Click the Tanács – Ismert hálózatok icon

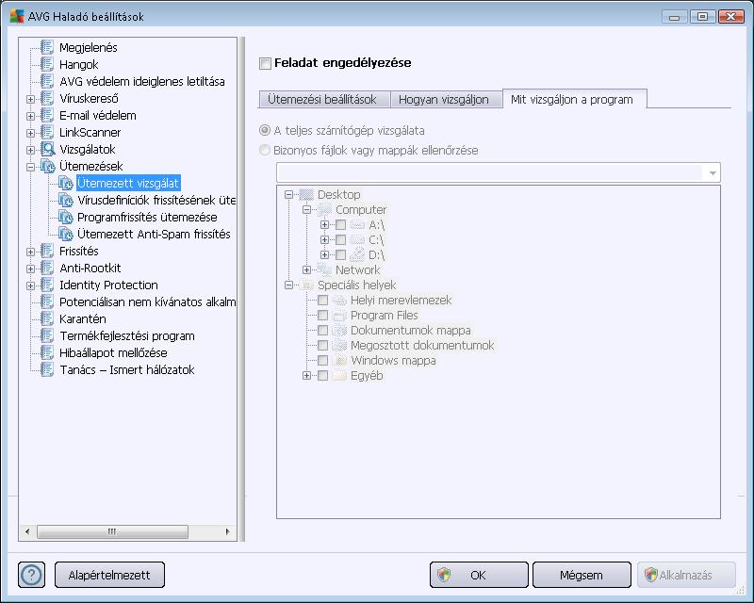coord(47,369)
